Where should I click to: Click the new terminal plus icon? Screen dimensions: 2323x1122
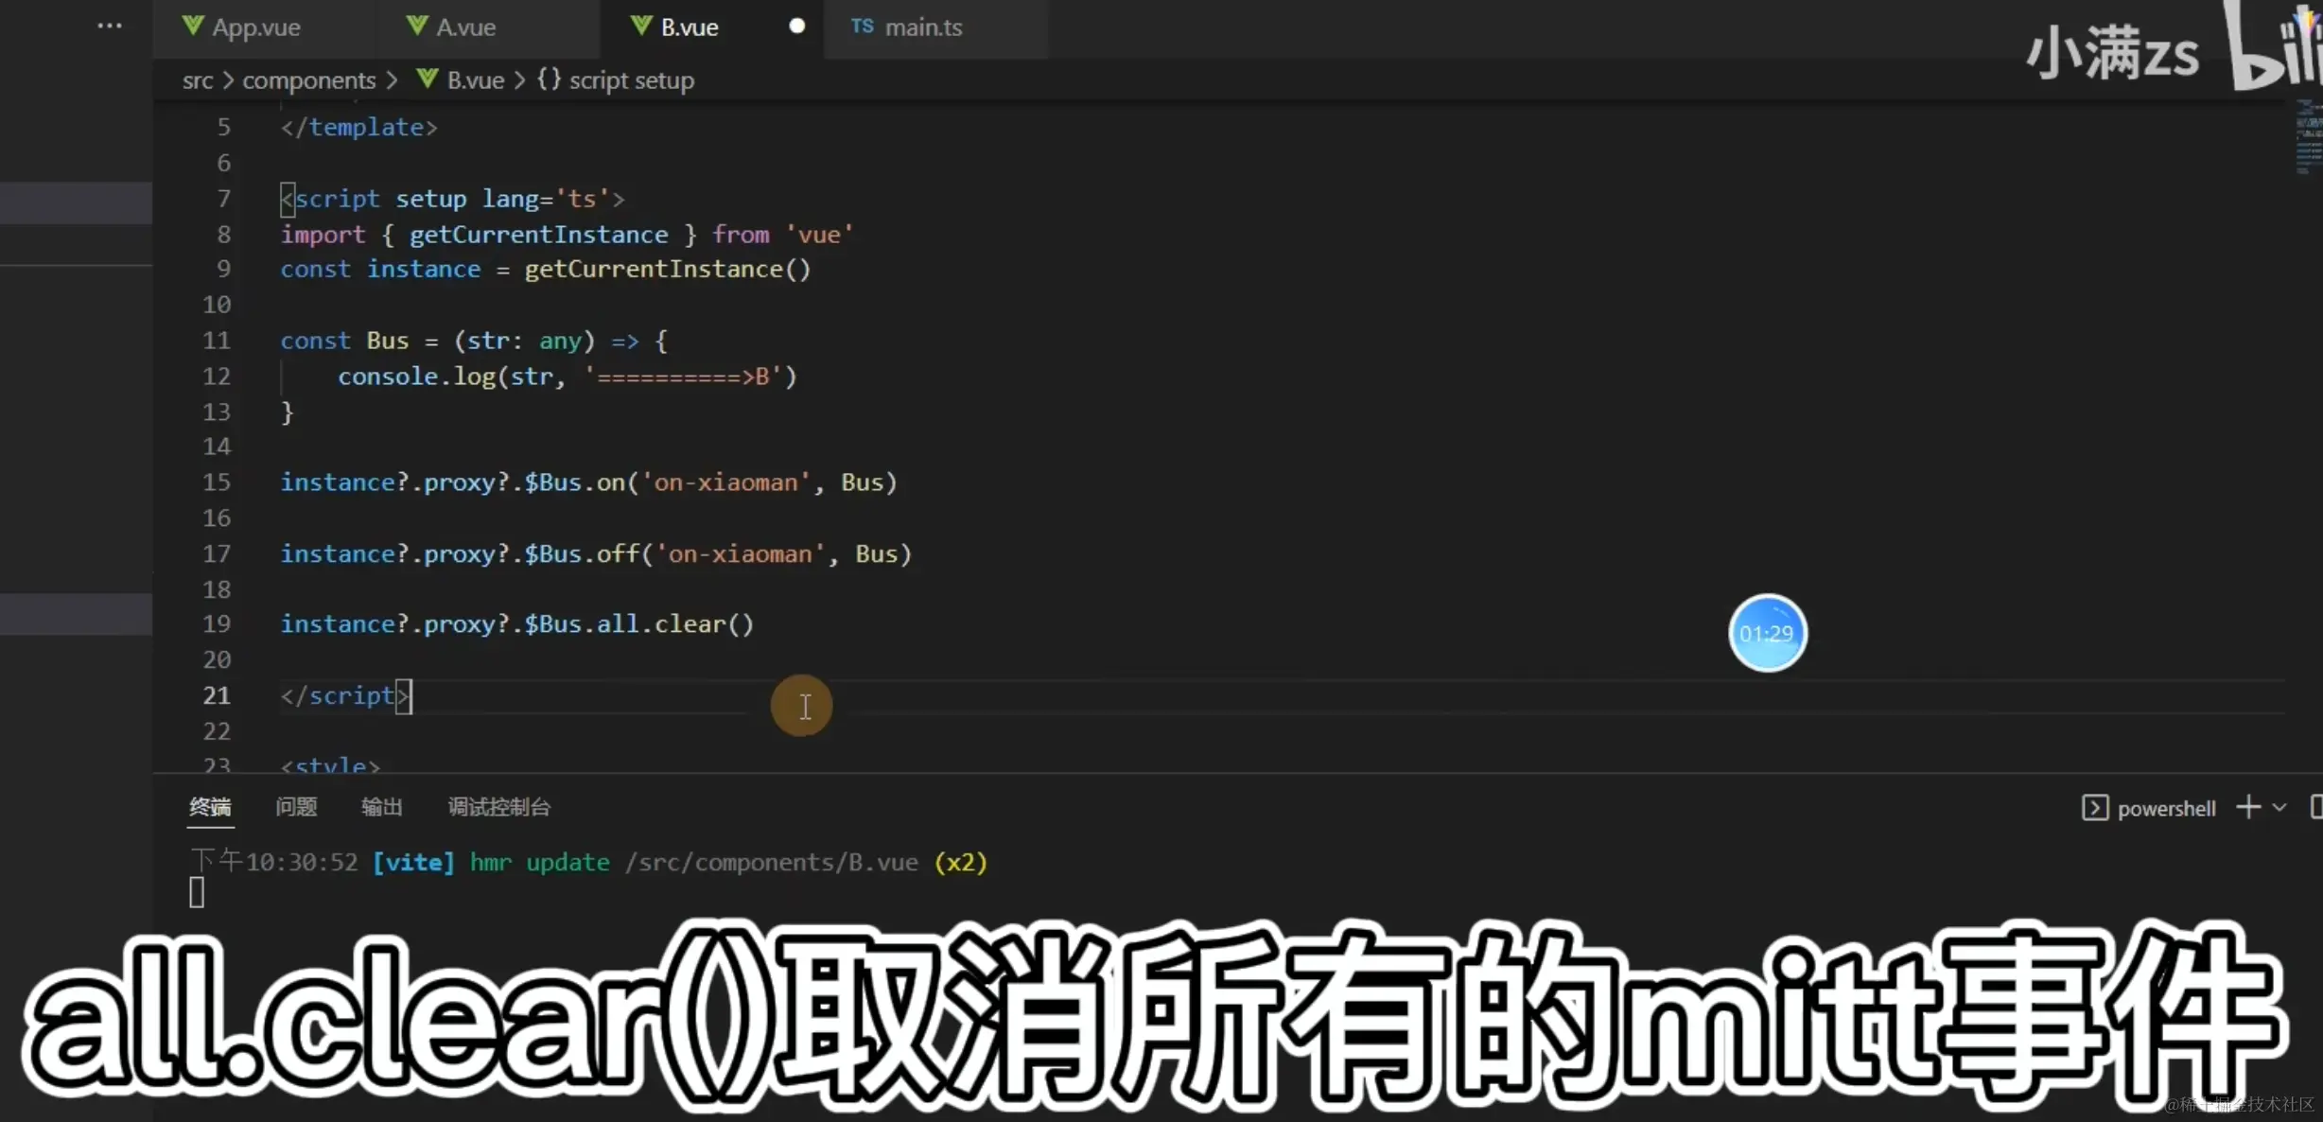coord(2248,807)
